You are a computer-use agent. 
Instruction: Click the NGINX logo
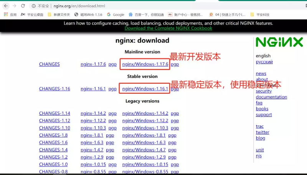279,42
